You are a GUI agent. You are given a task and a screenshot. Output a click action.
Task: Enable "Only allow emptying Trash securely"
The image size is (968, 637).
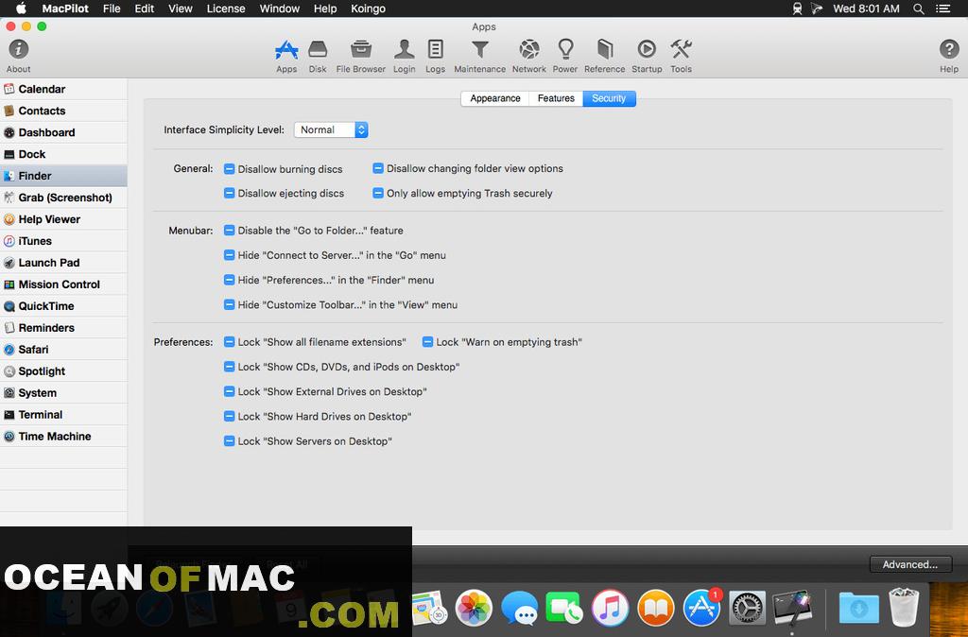click(378, 193)
